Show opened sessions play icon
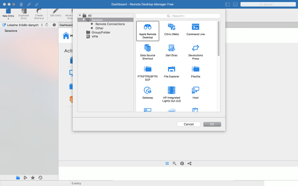 pyautogui.click(x=25, y=178)
